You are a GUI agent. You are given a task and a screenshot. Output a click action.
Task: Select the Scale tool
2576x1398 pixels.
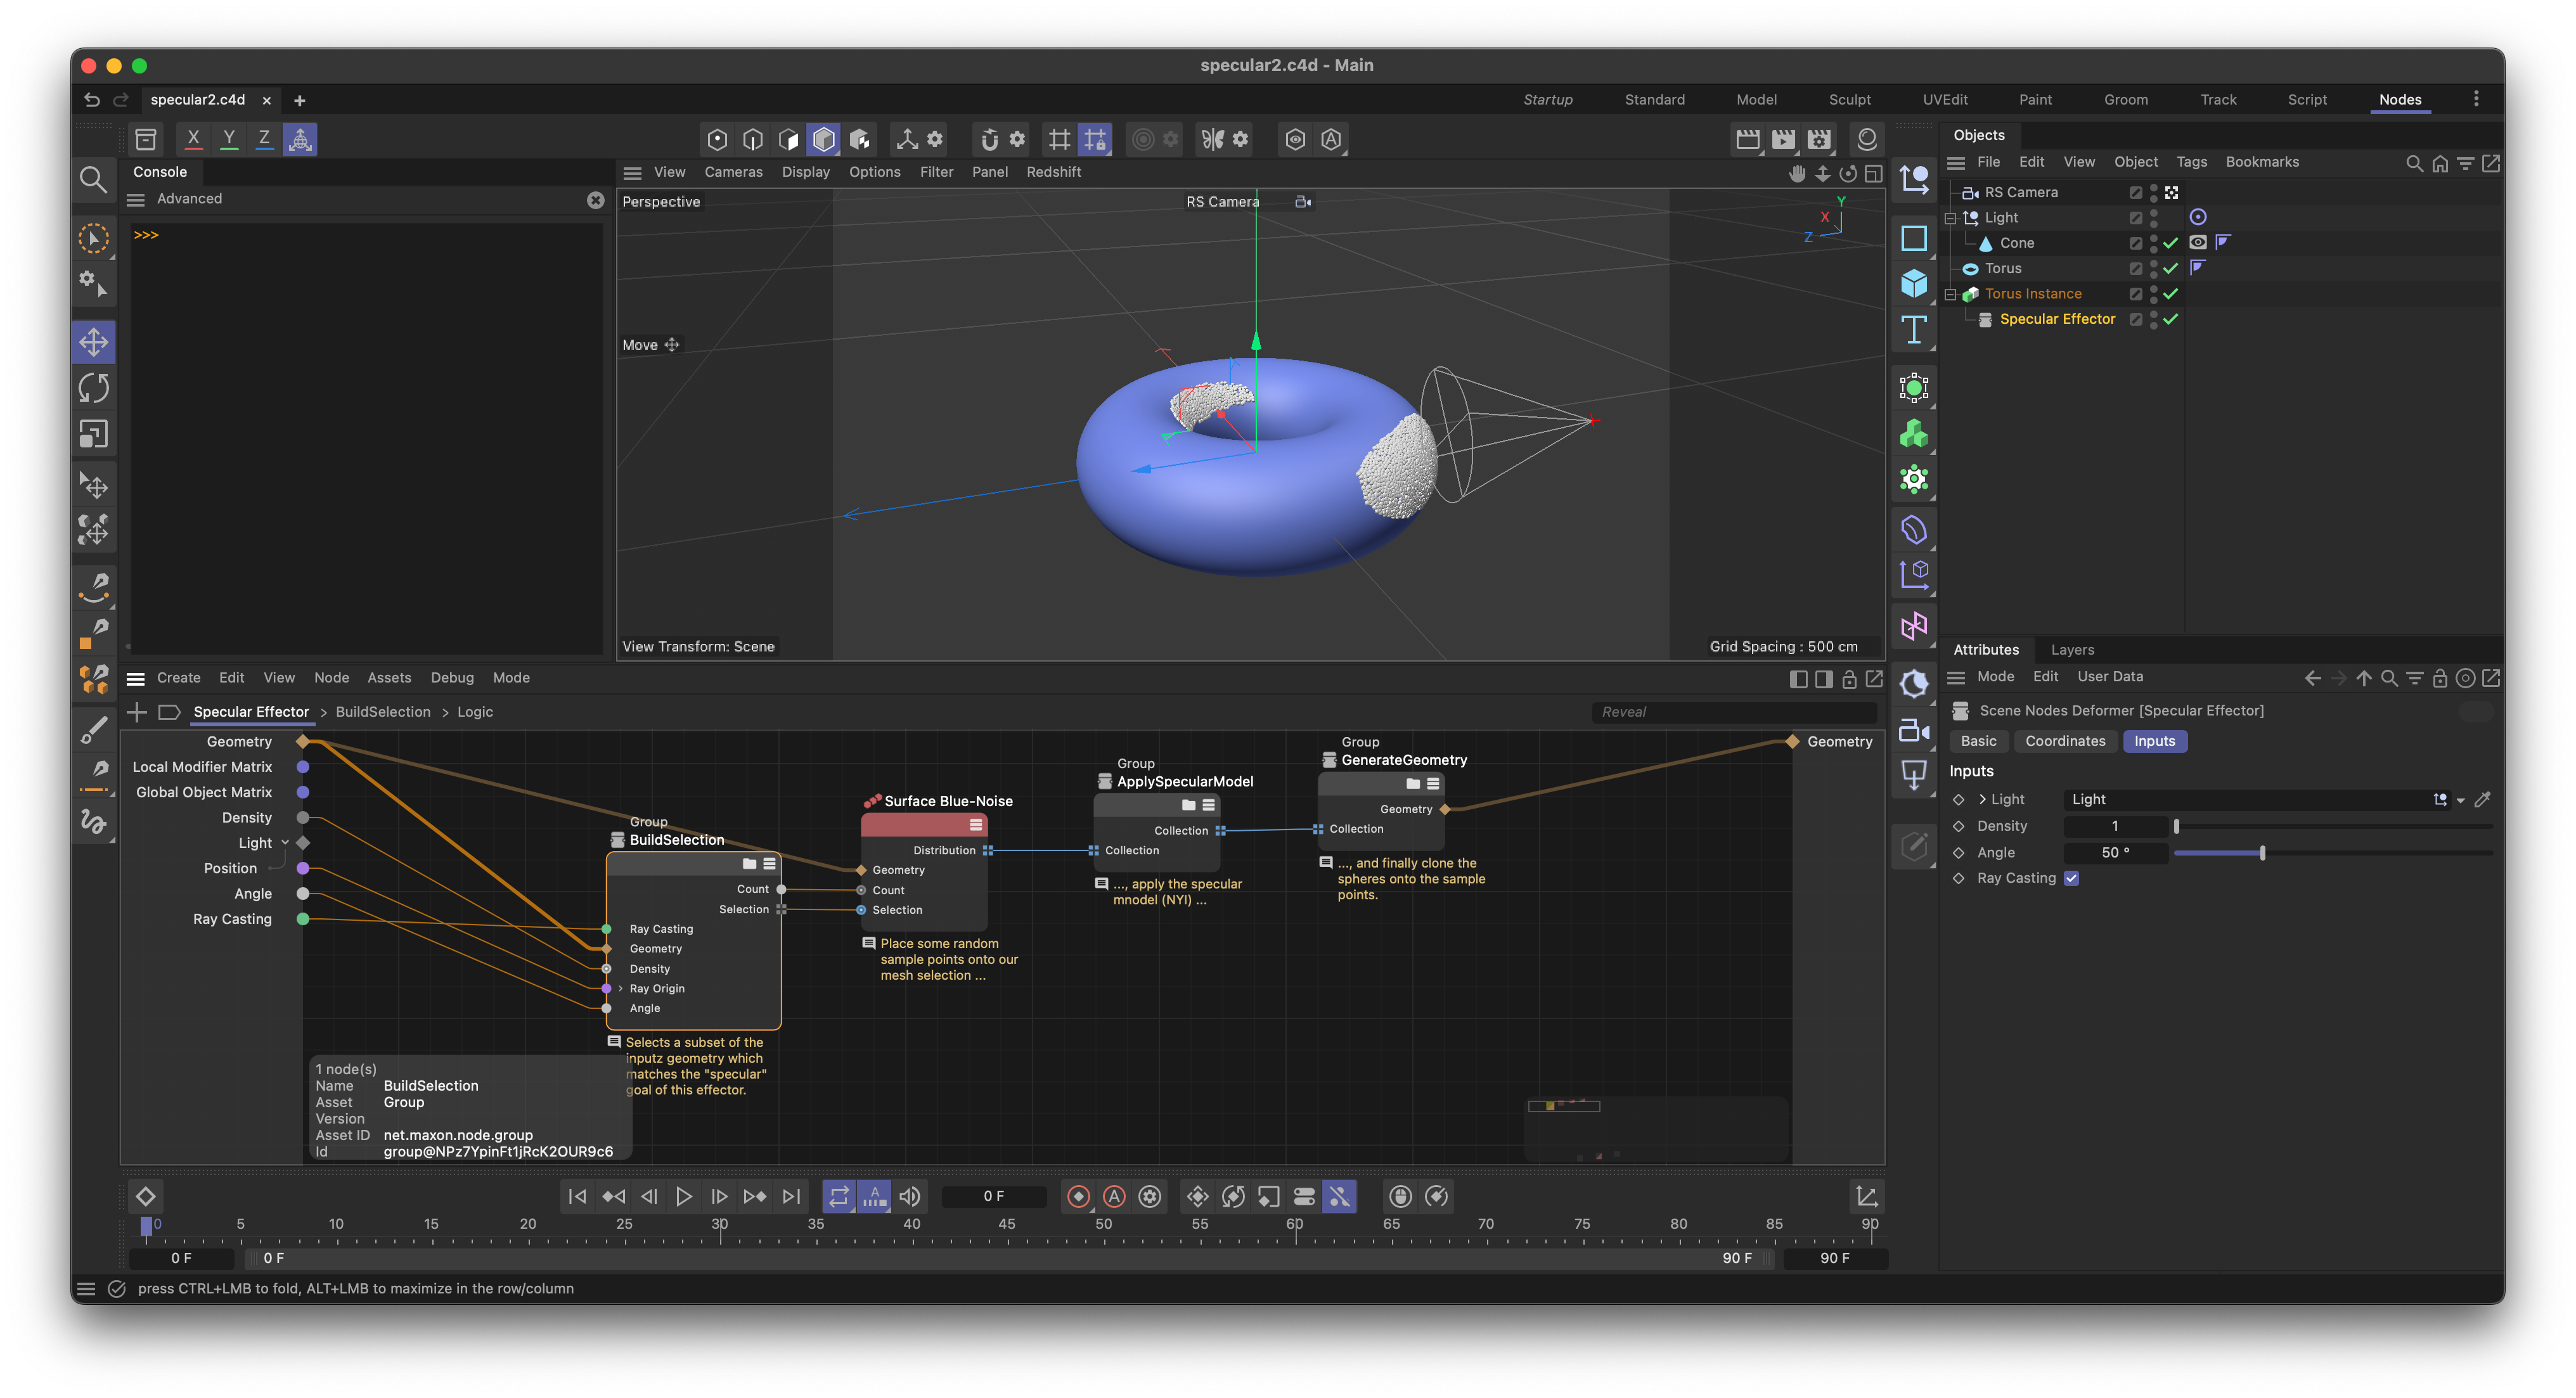(94, 434)
